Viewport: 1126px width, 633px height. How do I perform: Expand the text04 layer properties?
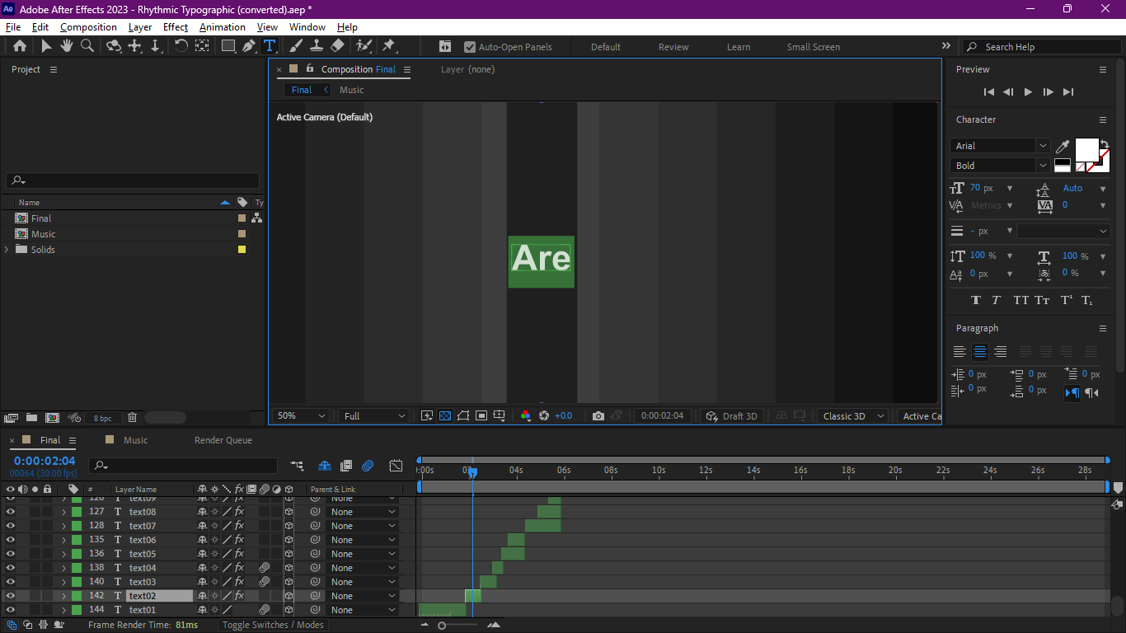point(63,568)
